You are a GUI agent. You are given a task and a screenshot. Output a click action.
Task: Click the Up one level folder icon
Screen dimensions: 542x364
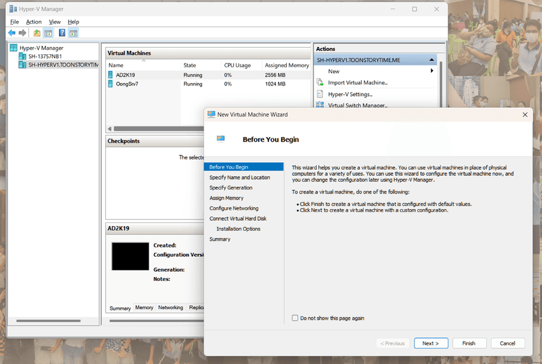(37, 33)
